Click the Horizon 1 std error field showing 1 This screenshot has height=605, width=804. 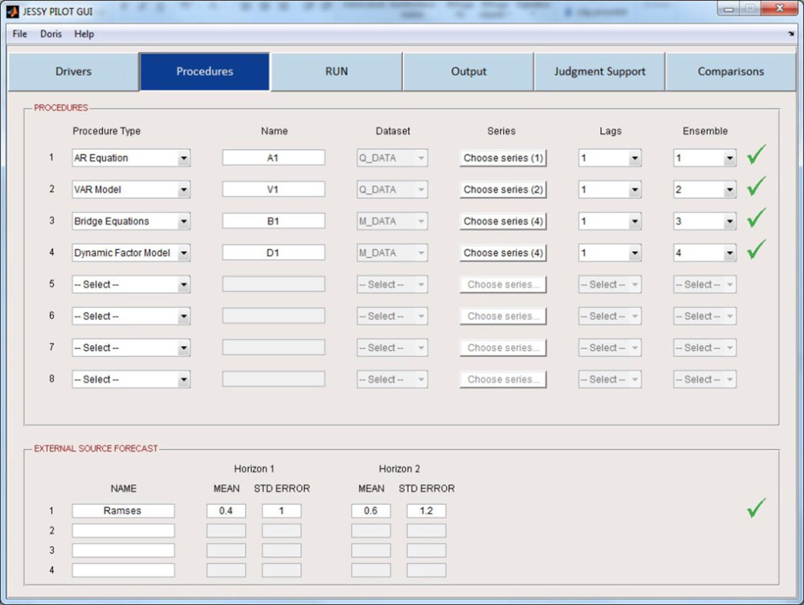pos(282,510)
